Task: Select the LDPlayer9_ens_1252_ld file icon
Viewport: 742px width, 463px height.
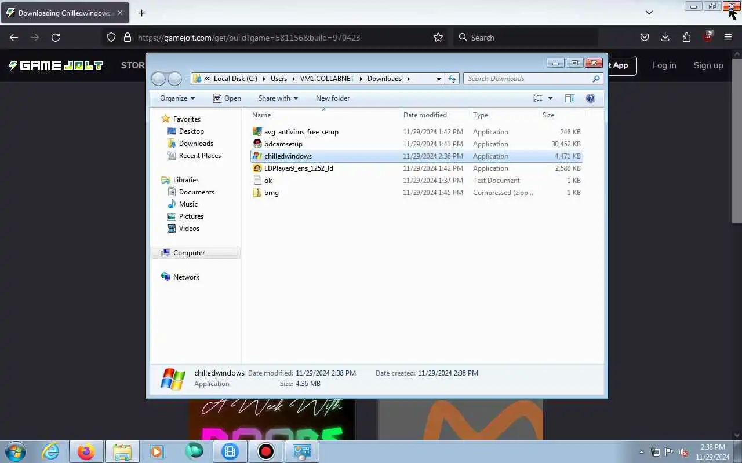Action: point(257,168)
